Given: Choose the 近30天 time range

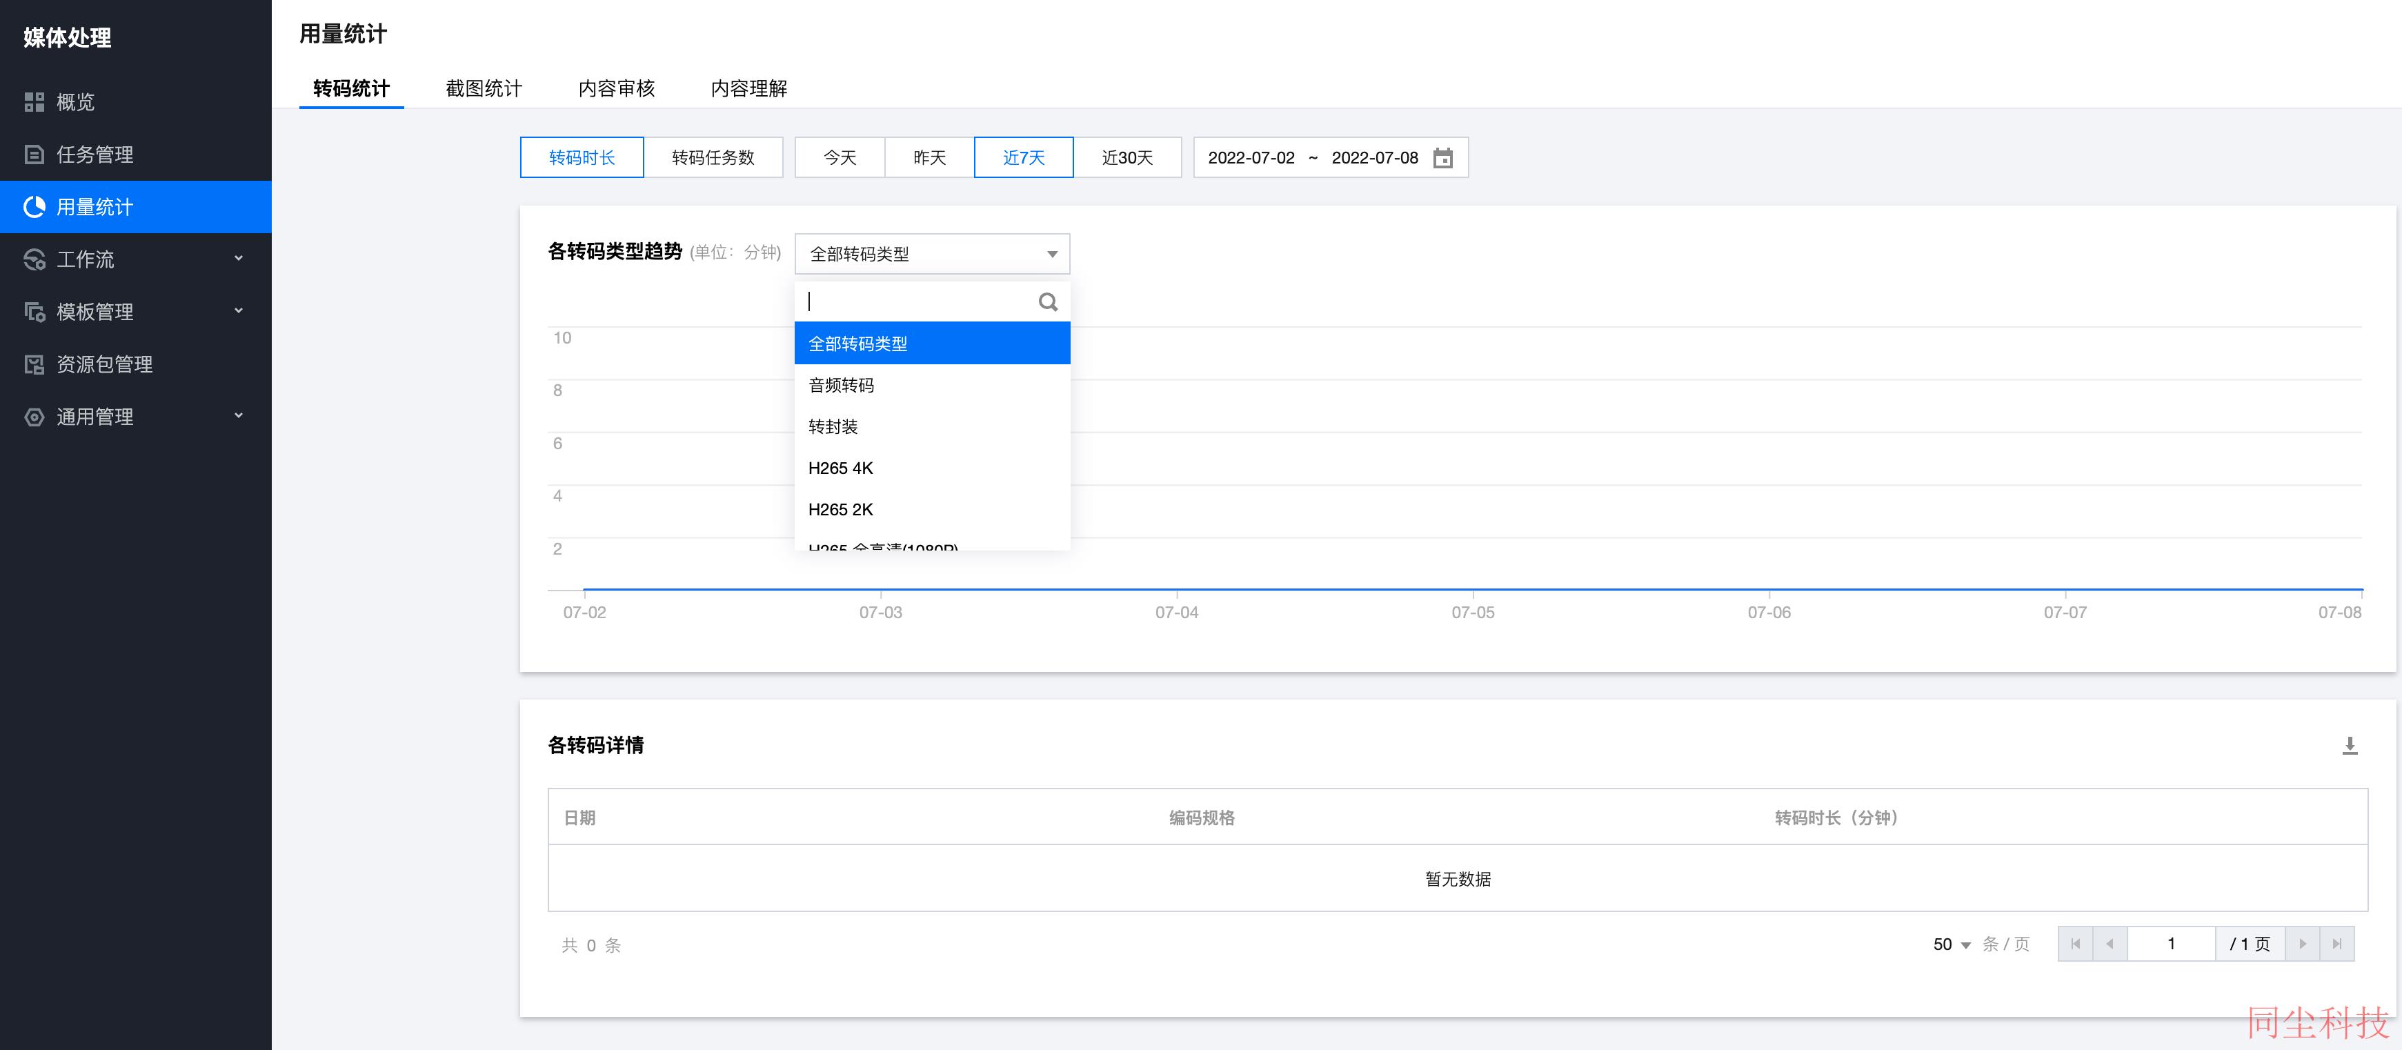Looking at the screenshot, I should pos(1127,157).
